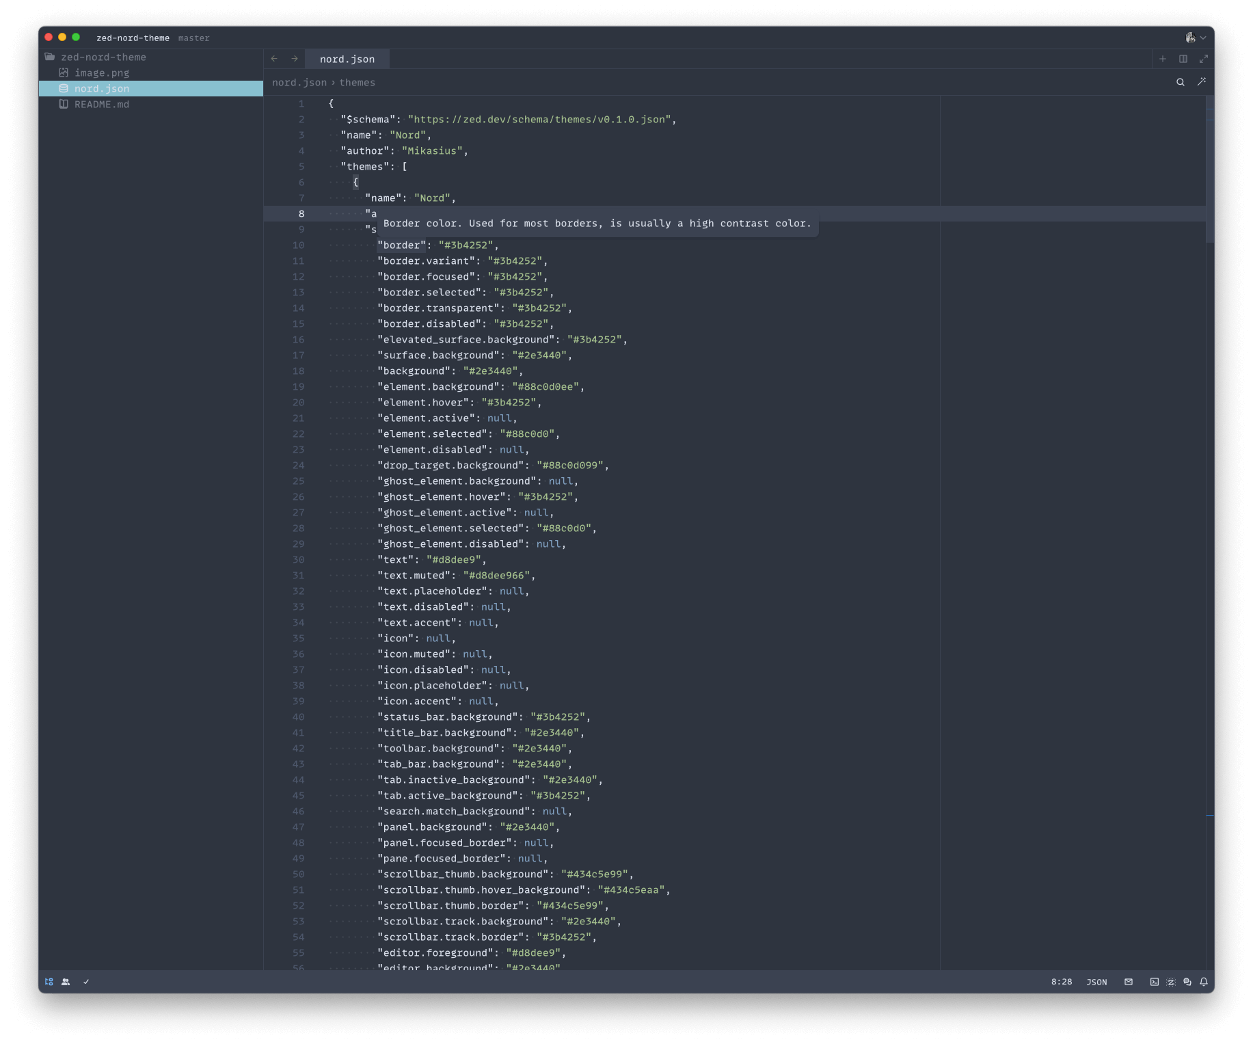Click the "panel.focused_border" line
This screenshot has width=1253, height=1044.
(466, 842)
